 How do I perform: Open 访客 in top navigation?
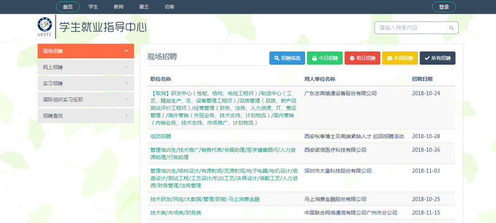point(169,7)
